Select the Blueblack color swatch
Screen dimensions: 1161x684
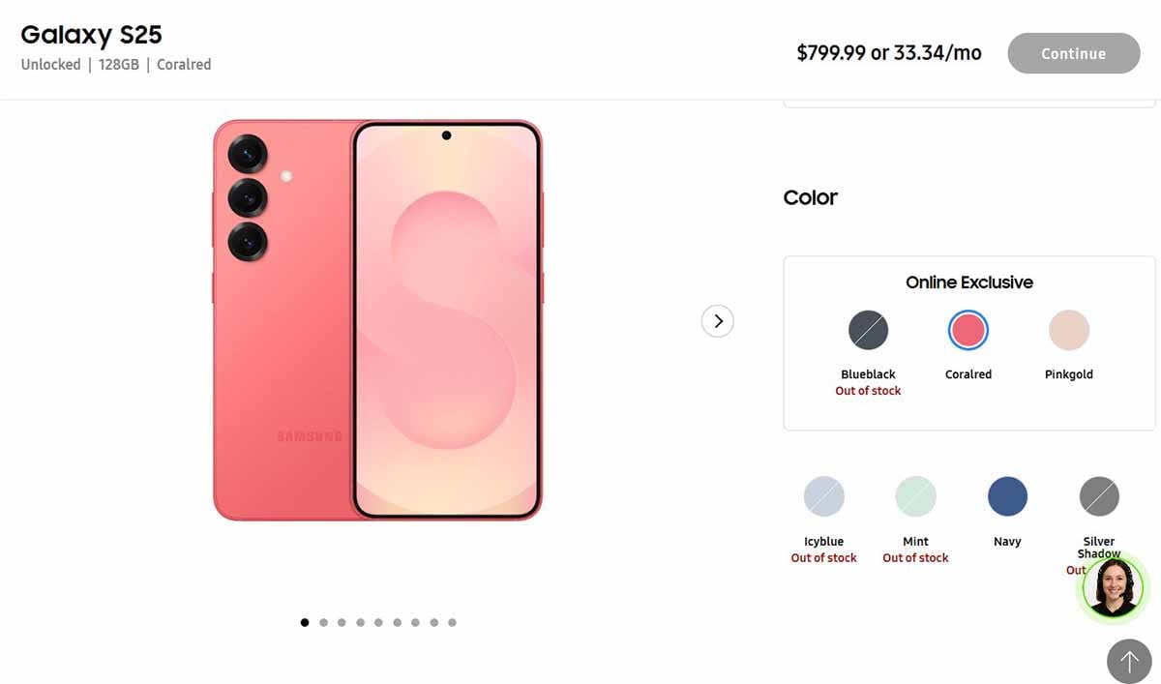[868, 331]
